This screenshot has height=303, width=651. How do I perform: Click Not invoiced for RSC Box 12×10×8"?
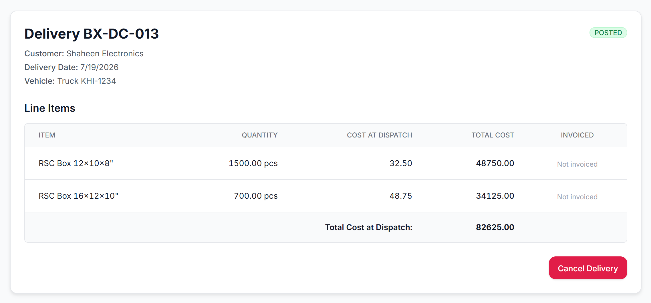[x=577, y=164]
